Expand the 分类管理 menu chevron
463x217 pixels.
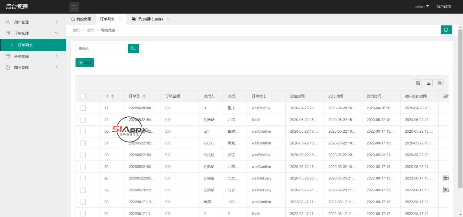[56, 56]
